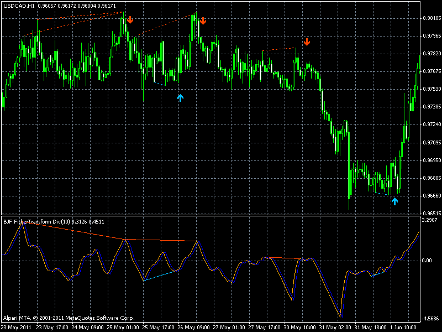Click the -4.5686 indicator scale value

(x=430, y=319)
